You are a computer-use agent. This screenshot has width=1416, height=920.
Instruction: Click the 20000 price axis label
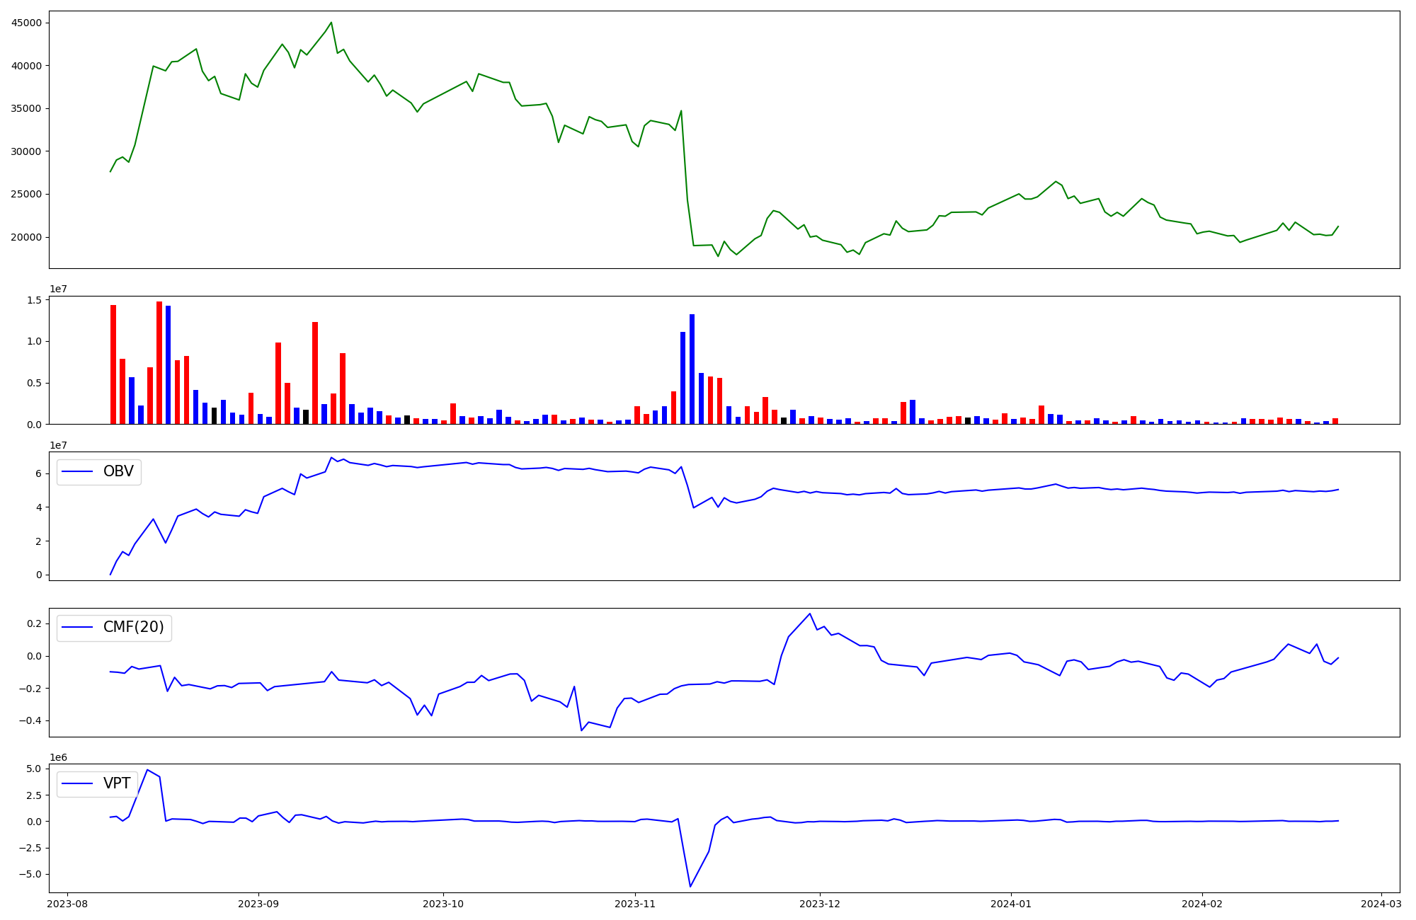[27, 237]
